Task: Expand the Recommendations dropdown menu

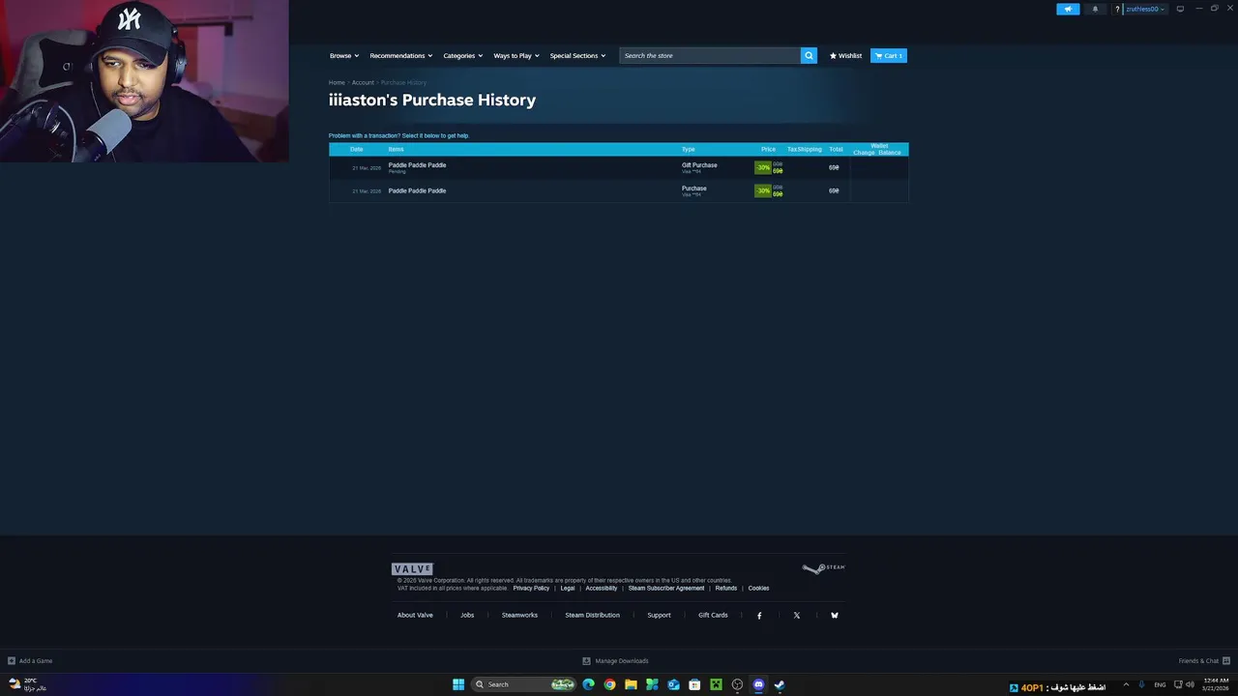Action: tap(400, 55)
